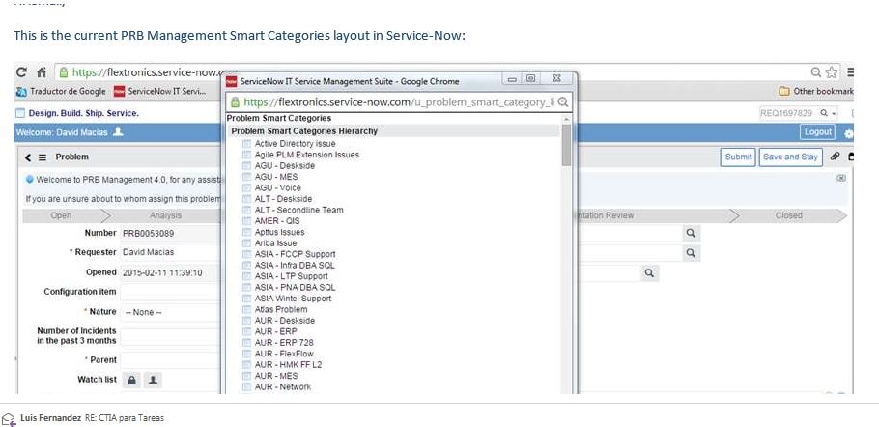Click the star bookmark icon in address bar
The width and height of the screenshot is (879, 427).
point(832,72)
